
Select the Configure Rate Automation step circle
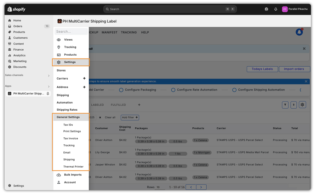coord(173,90)
